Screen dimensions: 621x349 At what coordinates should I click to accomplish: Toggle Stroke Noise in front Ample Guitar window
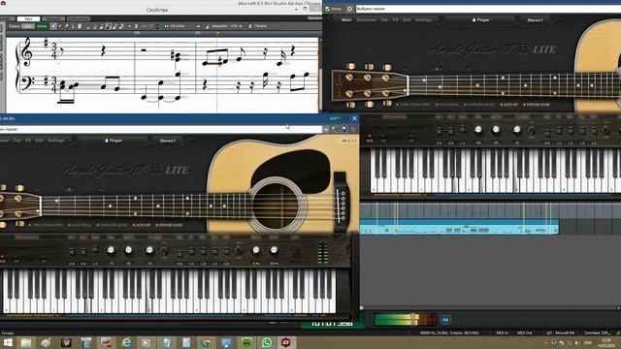click(169, 225)
